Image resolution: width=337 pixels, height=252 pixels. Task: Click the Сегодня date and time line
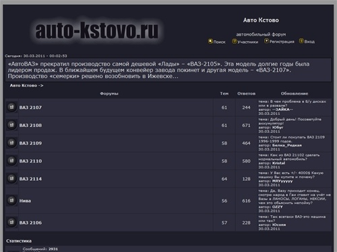coord(36,56)
